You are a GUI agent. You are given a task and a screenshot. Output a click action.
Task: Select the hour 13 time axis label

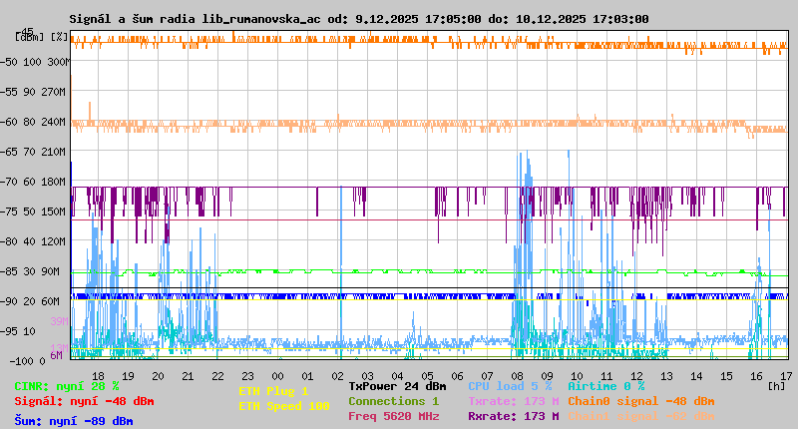[666, 376]
